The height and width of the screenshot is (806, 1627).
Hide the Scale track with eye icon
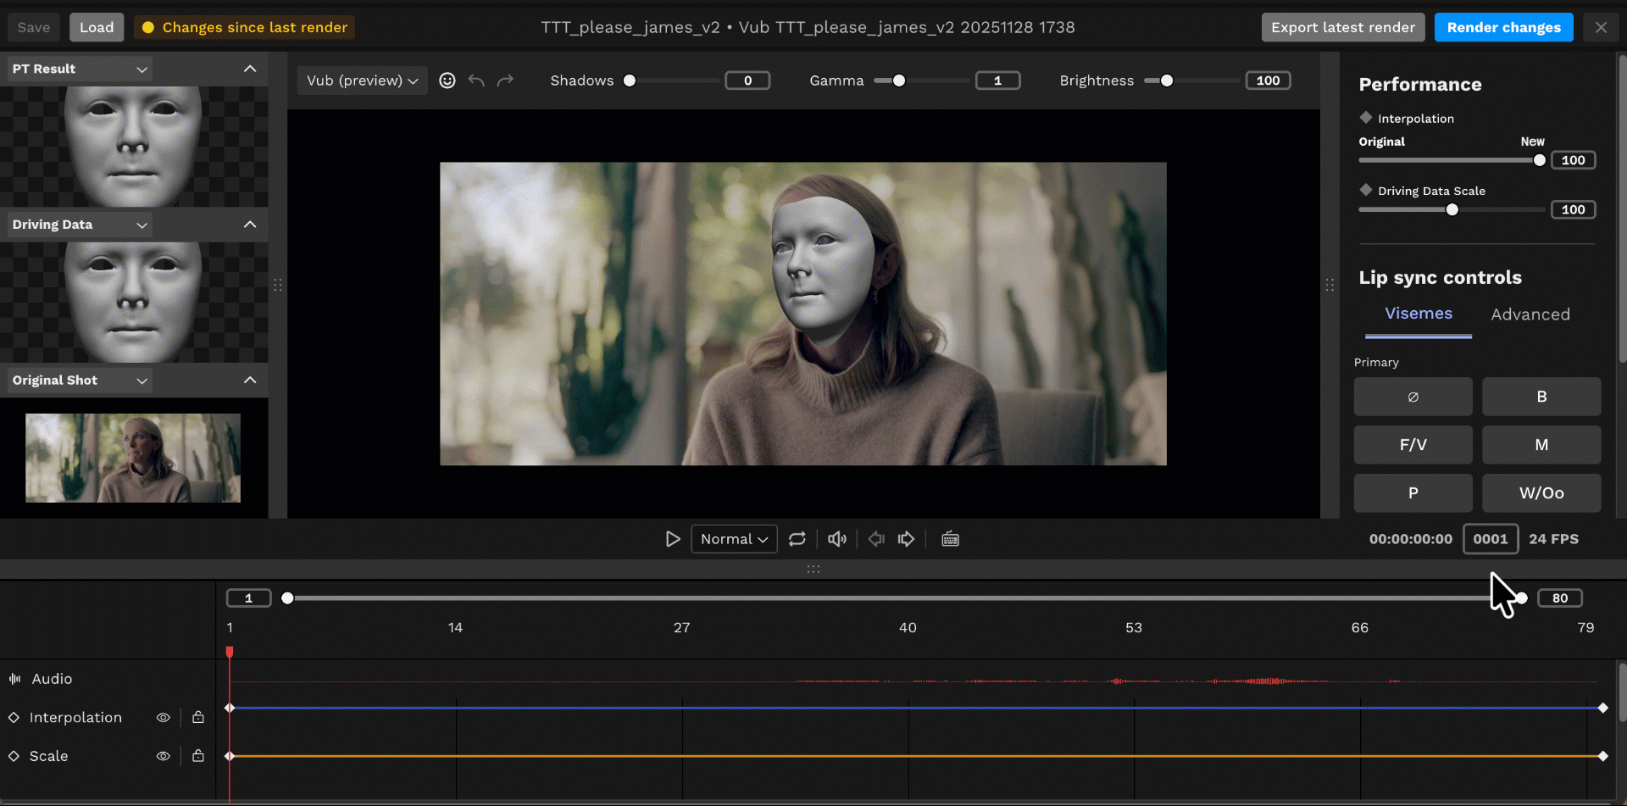coord(164,756)
